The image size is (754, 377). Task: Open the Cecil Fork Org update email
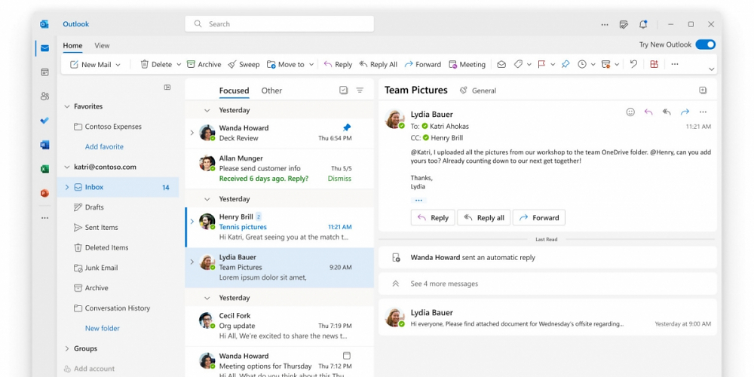(x=280, y=326)
